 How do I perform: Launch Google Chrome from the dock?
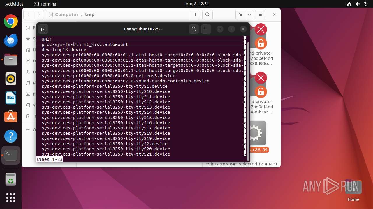click(x=11, y=21)
